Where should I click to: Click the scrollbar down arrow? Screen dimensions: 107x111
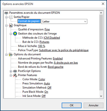[101, 96]
